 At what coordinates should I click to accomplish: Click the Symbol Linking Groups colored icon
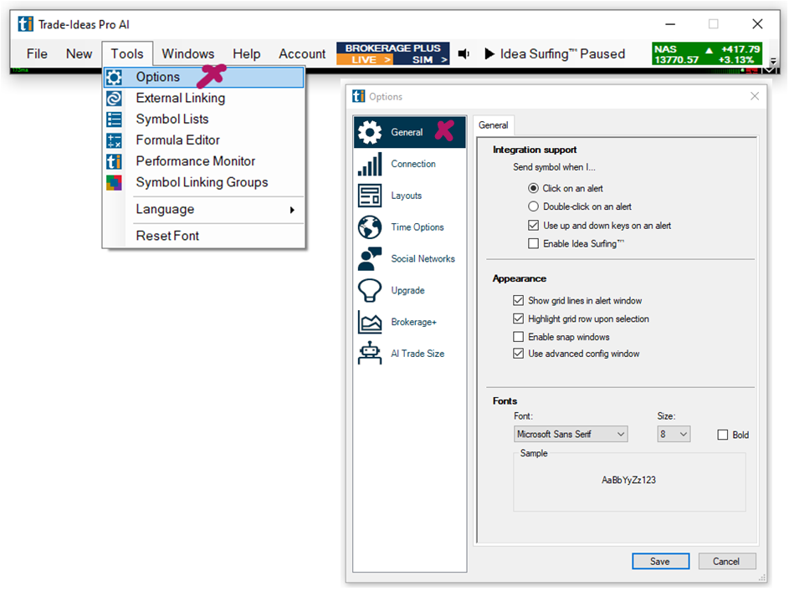coord(115,182)
